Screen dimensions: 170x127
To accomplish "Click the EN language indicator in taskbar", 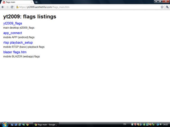I will [125, 124].
